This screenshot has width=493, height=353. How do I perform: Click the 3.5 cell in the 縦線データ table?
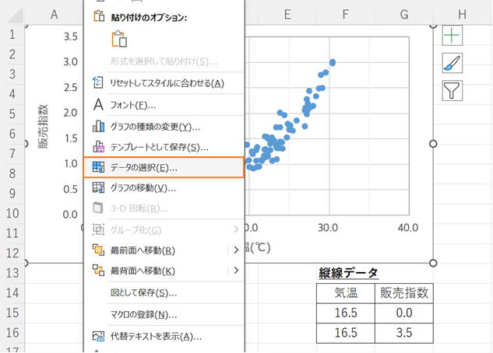click(404, 333)
